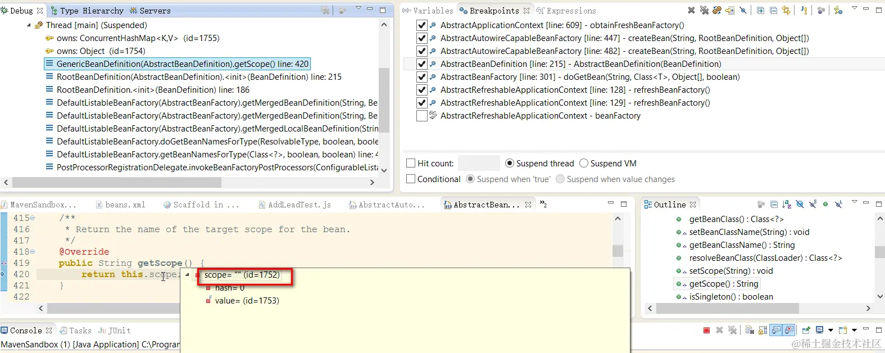The width and height of the screenshot is (885, 353).
Task: Toggle Link with Debug View icon
Action: [x=786, y=10]
